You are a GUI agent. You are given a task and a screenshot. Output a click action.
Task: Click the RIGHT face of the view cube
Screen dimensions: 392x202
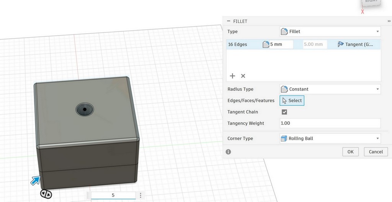(x=371, y=3)
